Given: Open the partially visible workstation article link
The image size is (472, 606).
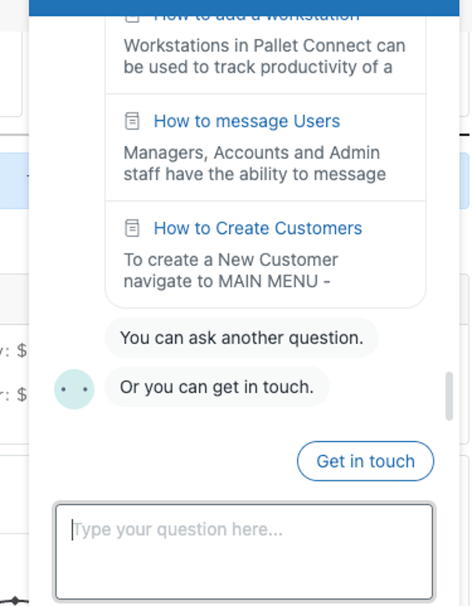Looking at the screenshot, I should click(x=257, y=19).
